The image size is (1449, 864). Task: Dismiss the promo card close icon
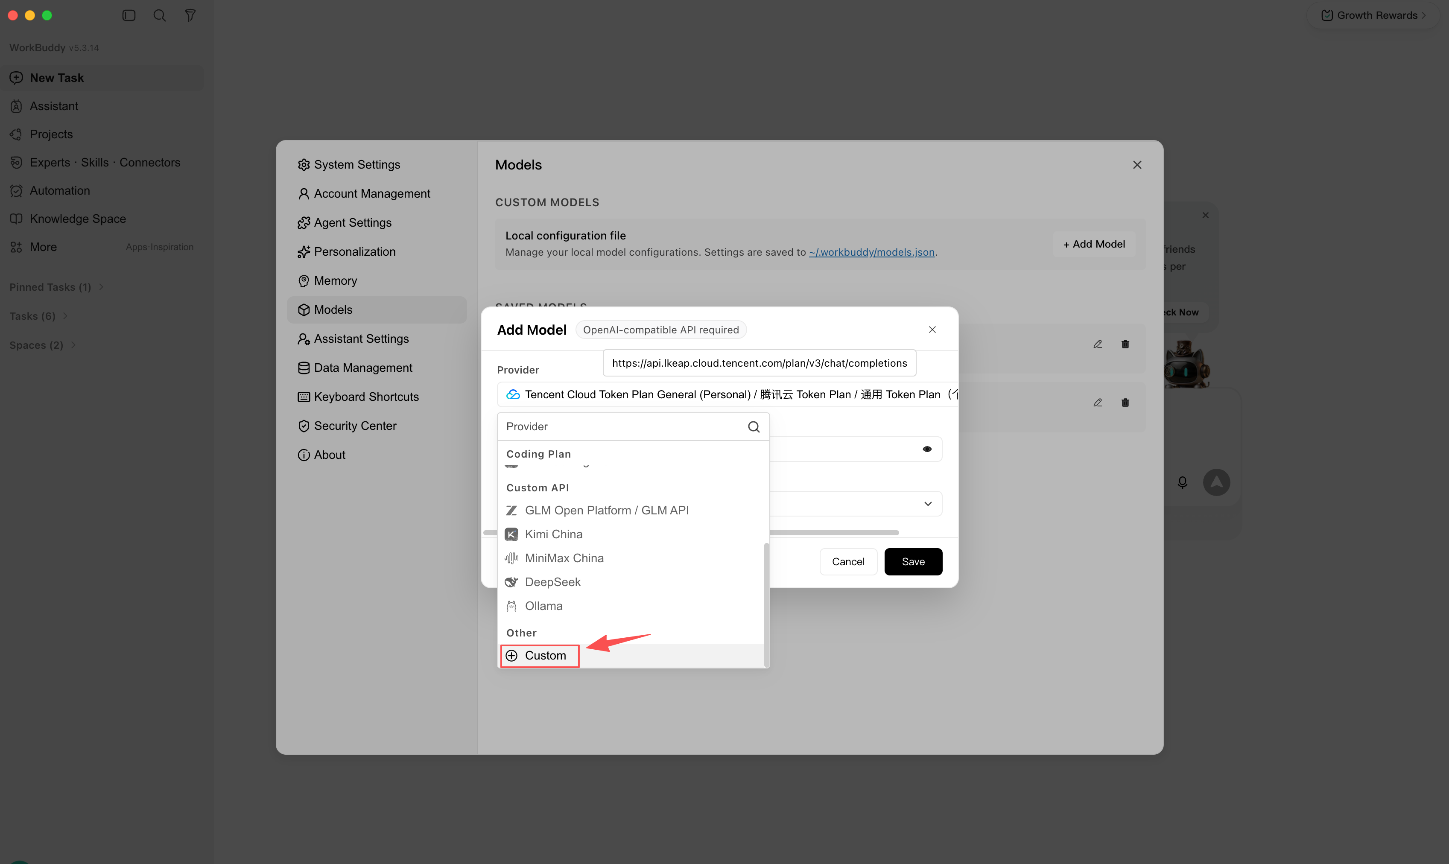[1206, 215]
